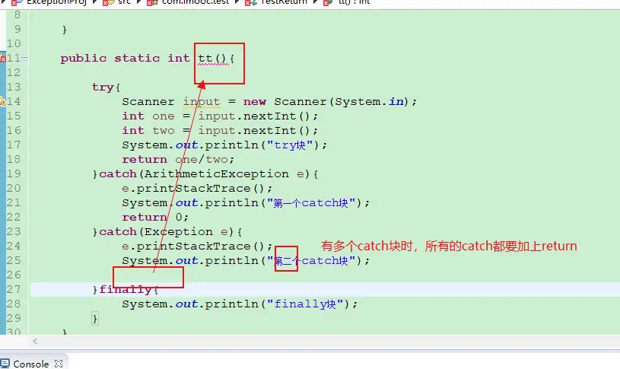Viewport: 620px width, 369px height.
Task: Select ExceptionProj in the breadcrumb
Action: [x=56, y=2]
